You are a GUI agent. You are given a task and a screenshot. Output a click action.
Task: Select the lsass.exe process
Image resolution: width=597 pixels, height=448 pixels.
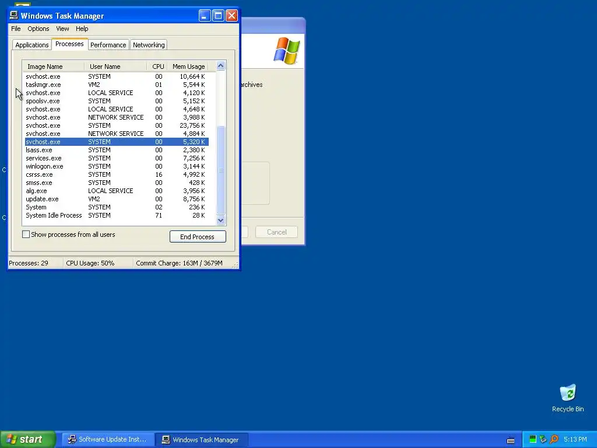117,150
